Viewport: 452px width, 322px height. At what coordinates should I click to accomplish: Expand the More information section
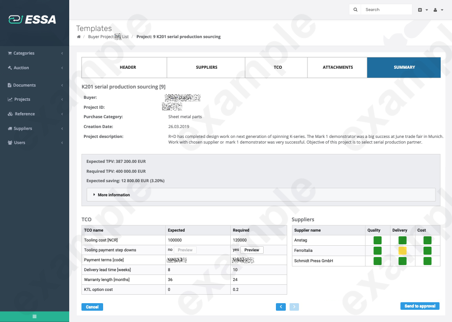coord(113,194)
